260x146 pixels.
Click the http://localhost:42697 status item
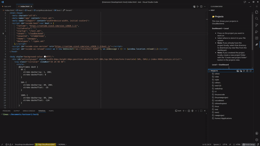coord(45,144)
